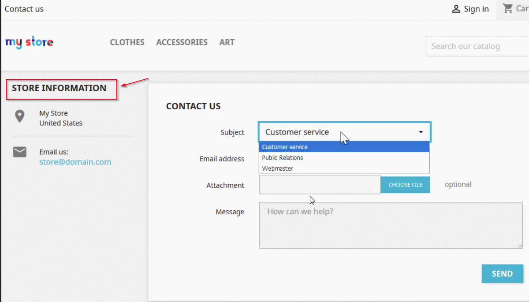Click the Store Information heading
Image resolution: width=529 pixels, height=302 pixels.
point(59,88)
